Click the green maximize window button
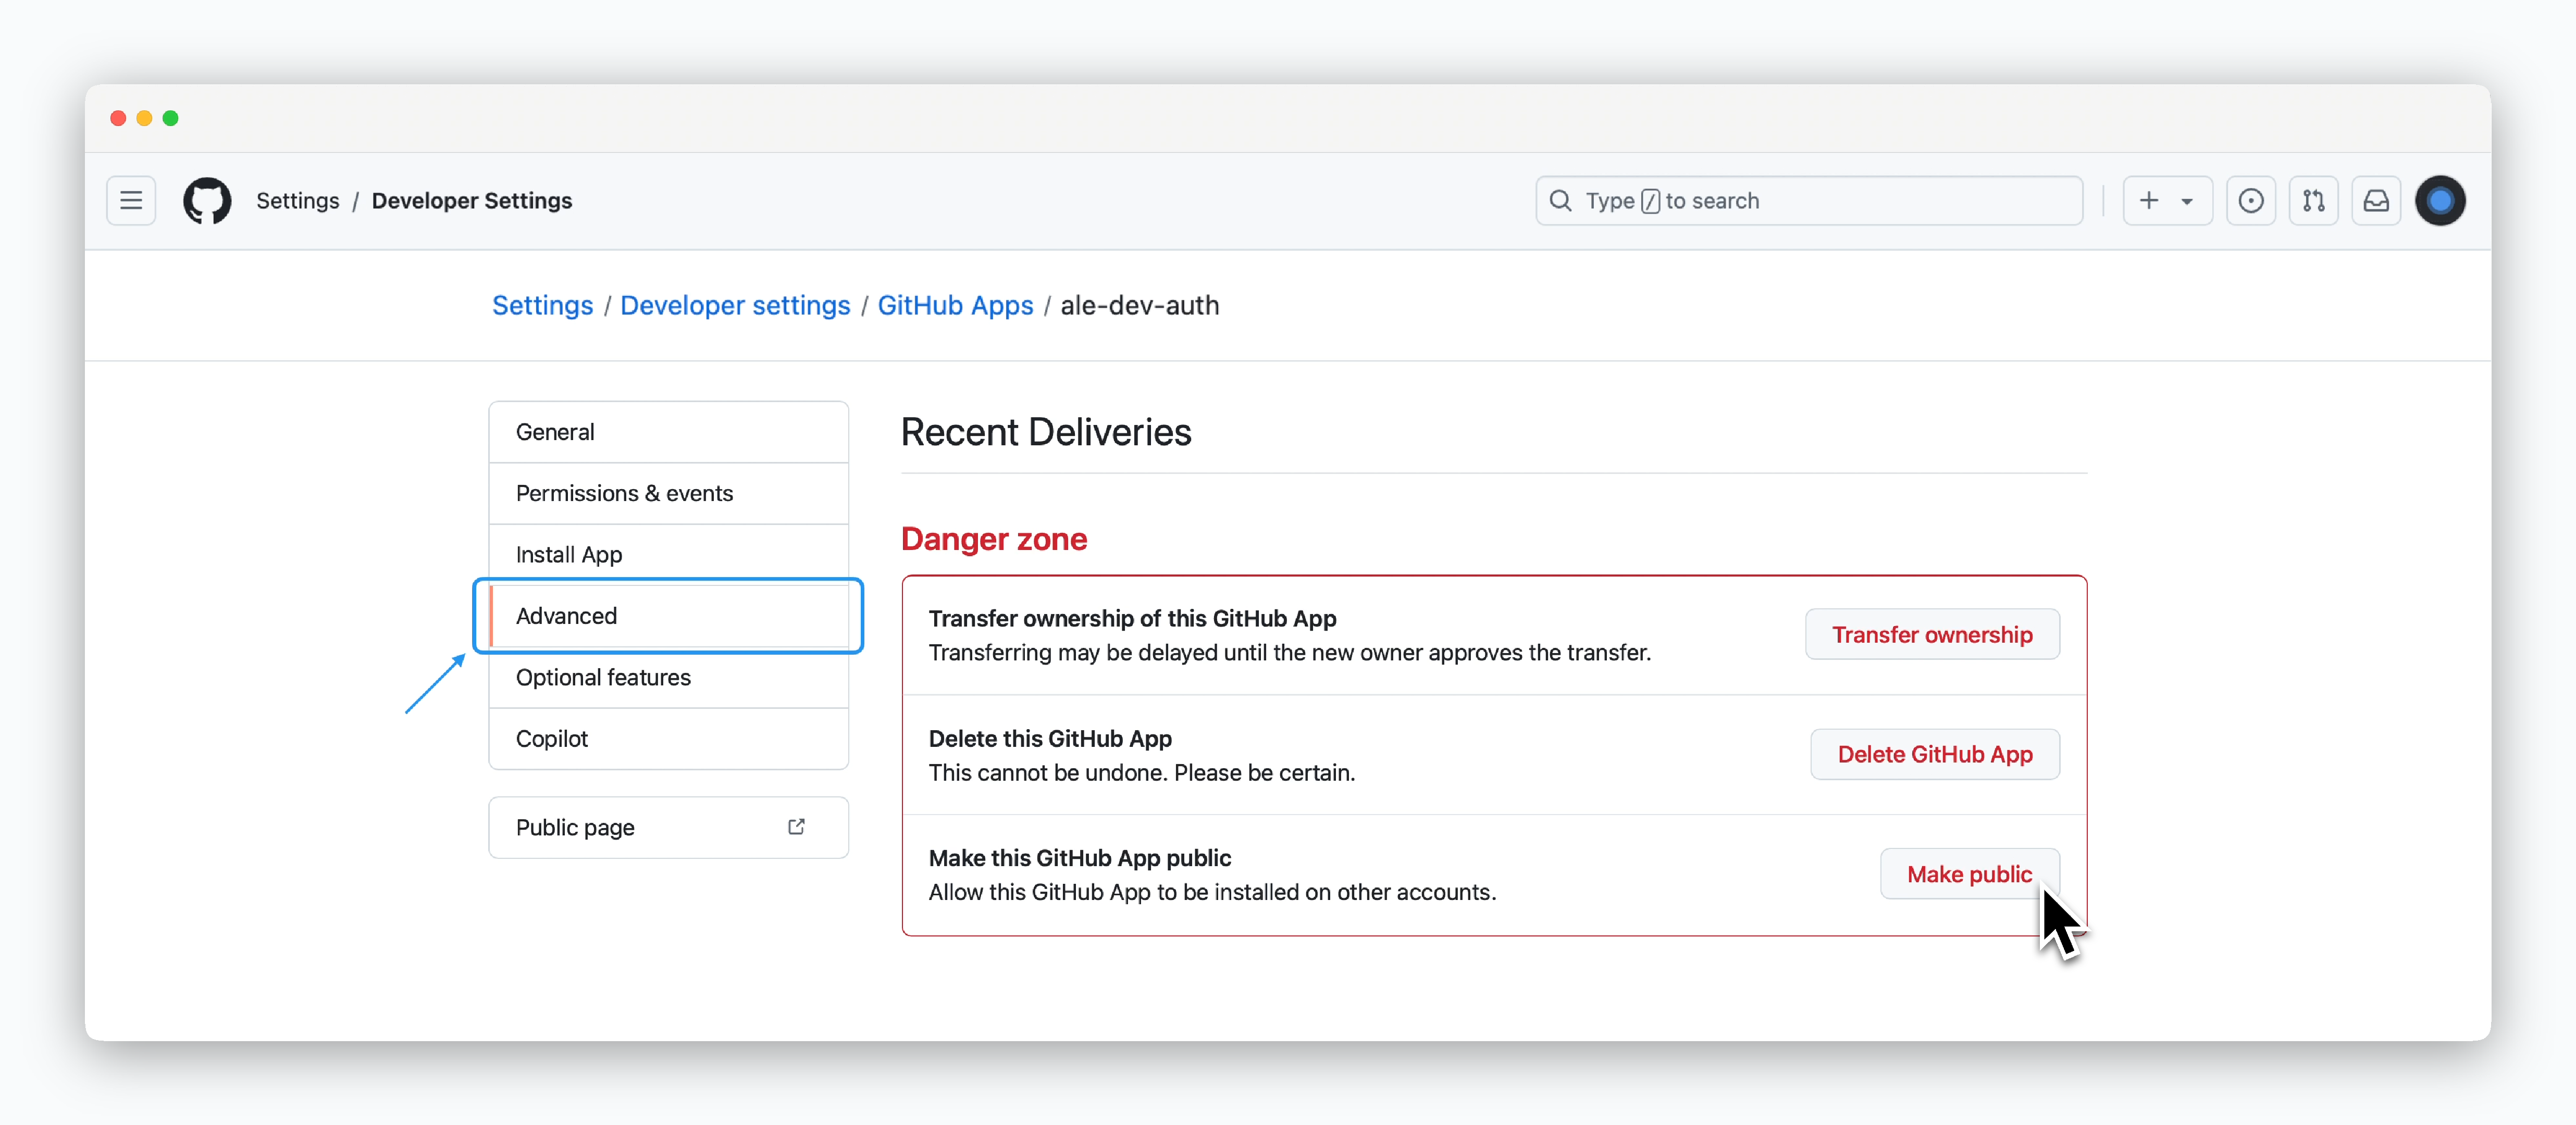 [171, 118]
